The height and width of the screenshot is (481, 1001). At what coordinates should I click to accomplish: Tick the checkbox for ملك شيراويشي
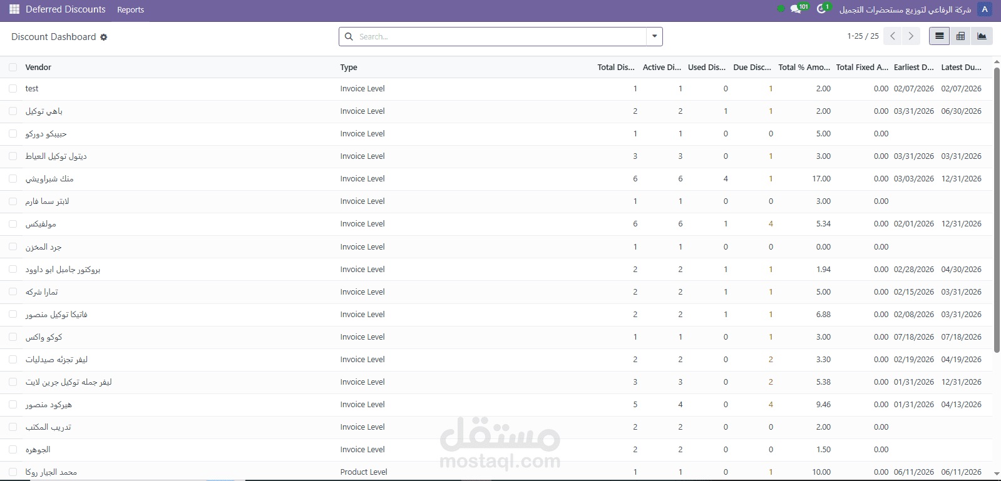[13, 178]
